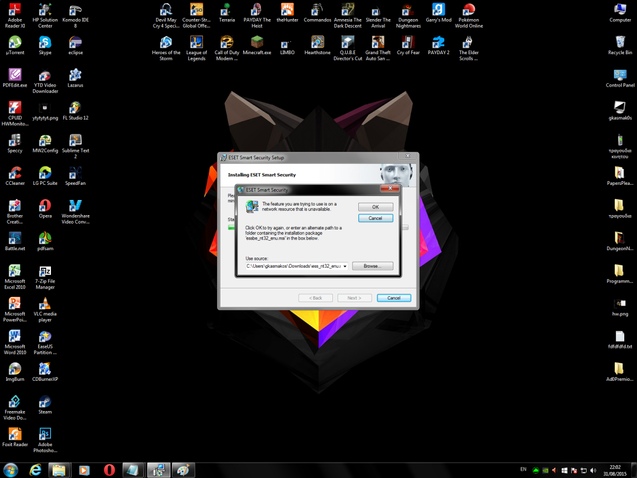This screenshot has width=637, height=478.
Task: Open Paint from the taskbar
Action: pyautogui.click(x=183, y=470)
